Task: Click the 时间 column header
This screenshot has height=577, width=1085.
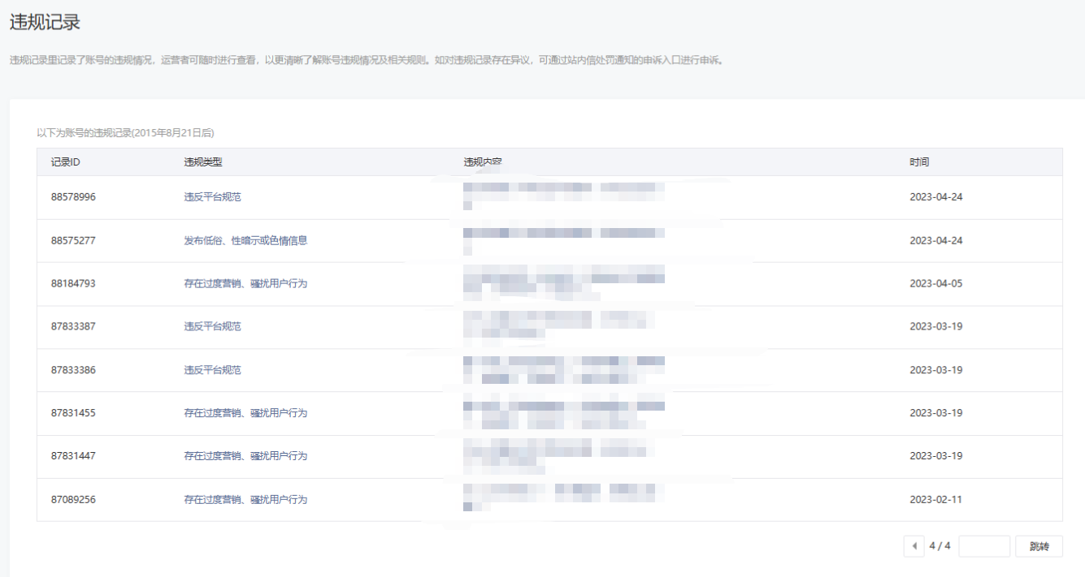Action: click(919, 162)
